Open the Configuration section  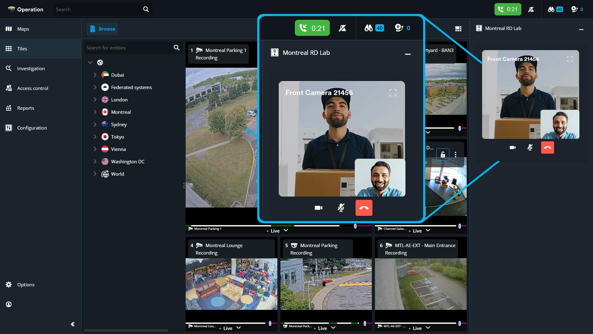coord(32,128)
